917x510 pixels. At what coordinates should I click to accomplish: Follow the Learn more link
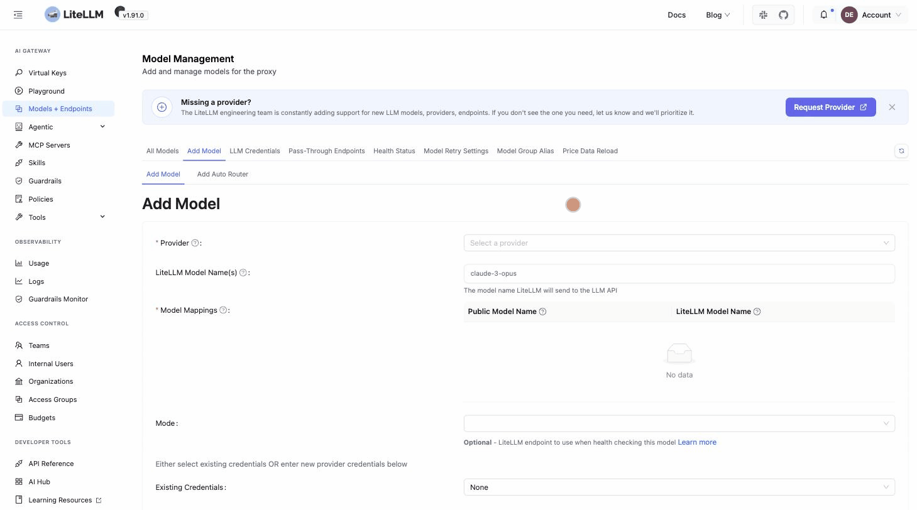tap(697, 442)
